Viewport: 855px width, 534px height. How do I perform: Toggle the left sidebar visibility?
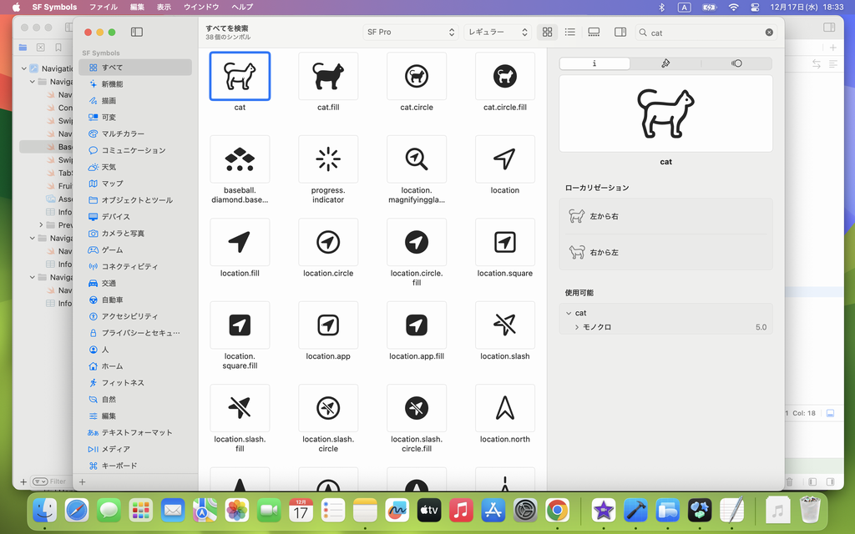coord(137,33)
